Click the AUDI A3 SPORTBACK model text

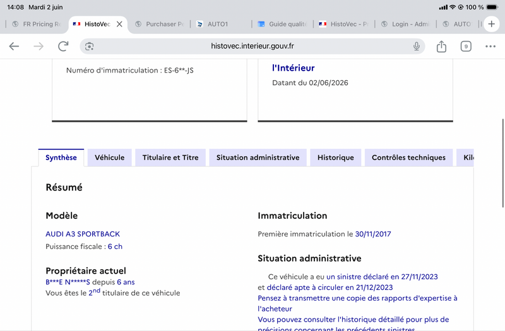coord(83,234)
